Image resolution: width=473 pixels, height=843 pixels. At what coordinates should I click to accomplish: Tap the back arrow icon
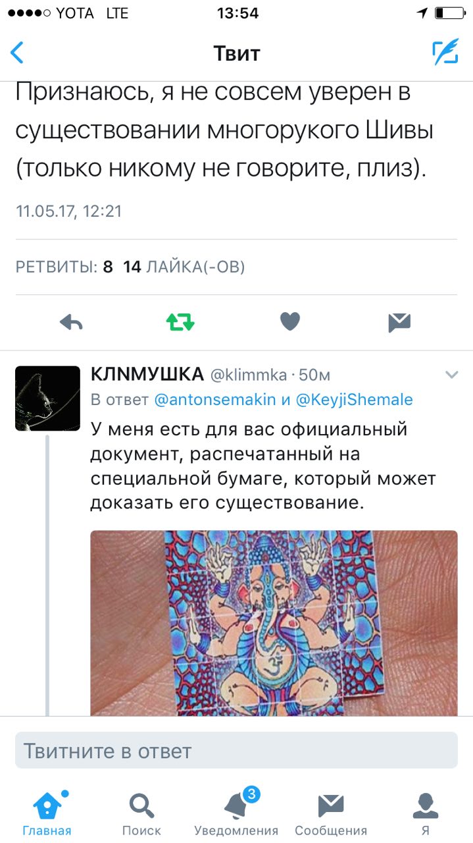[x=18, y=53]
